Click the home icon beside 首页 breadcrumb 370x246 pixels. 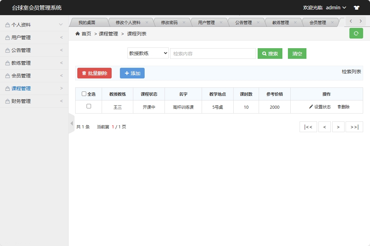(x=77, y=34)
